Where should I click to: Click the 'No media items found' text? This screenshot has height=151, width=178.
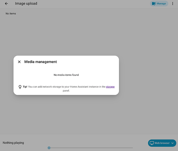pos(66,75)
